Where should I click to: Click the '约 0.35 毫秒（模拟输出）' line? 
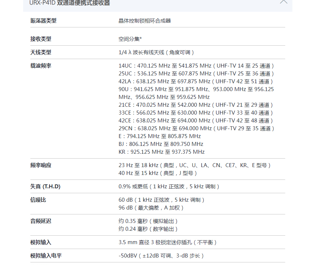(x=148, y=221)
